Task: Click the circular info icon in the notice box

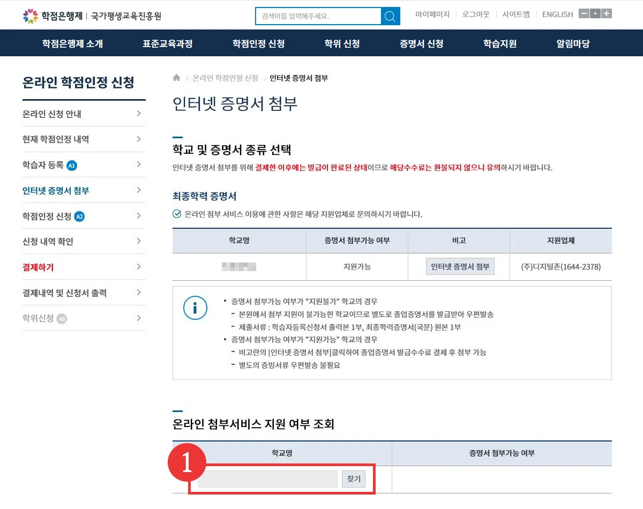Action: [195, 308]
